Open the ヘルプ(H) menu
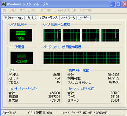This screenshot has height=116, width=127. tap(86, 10)
